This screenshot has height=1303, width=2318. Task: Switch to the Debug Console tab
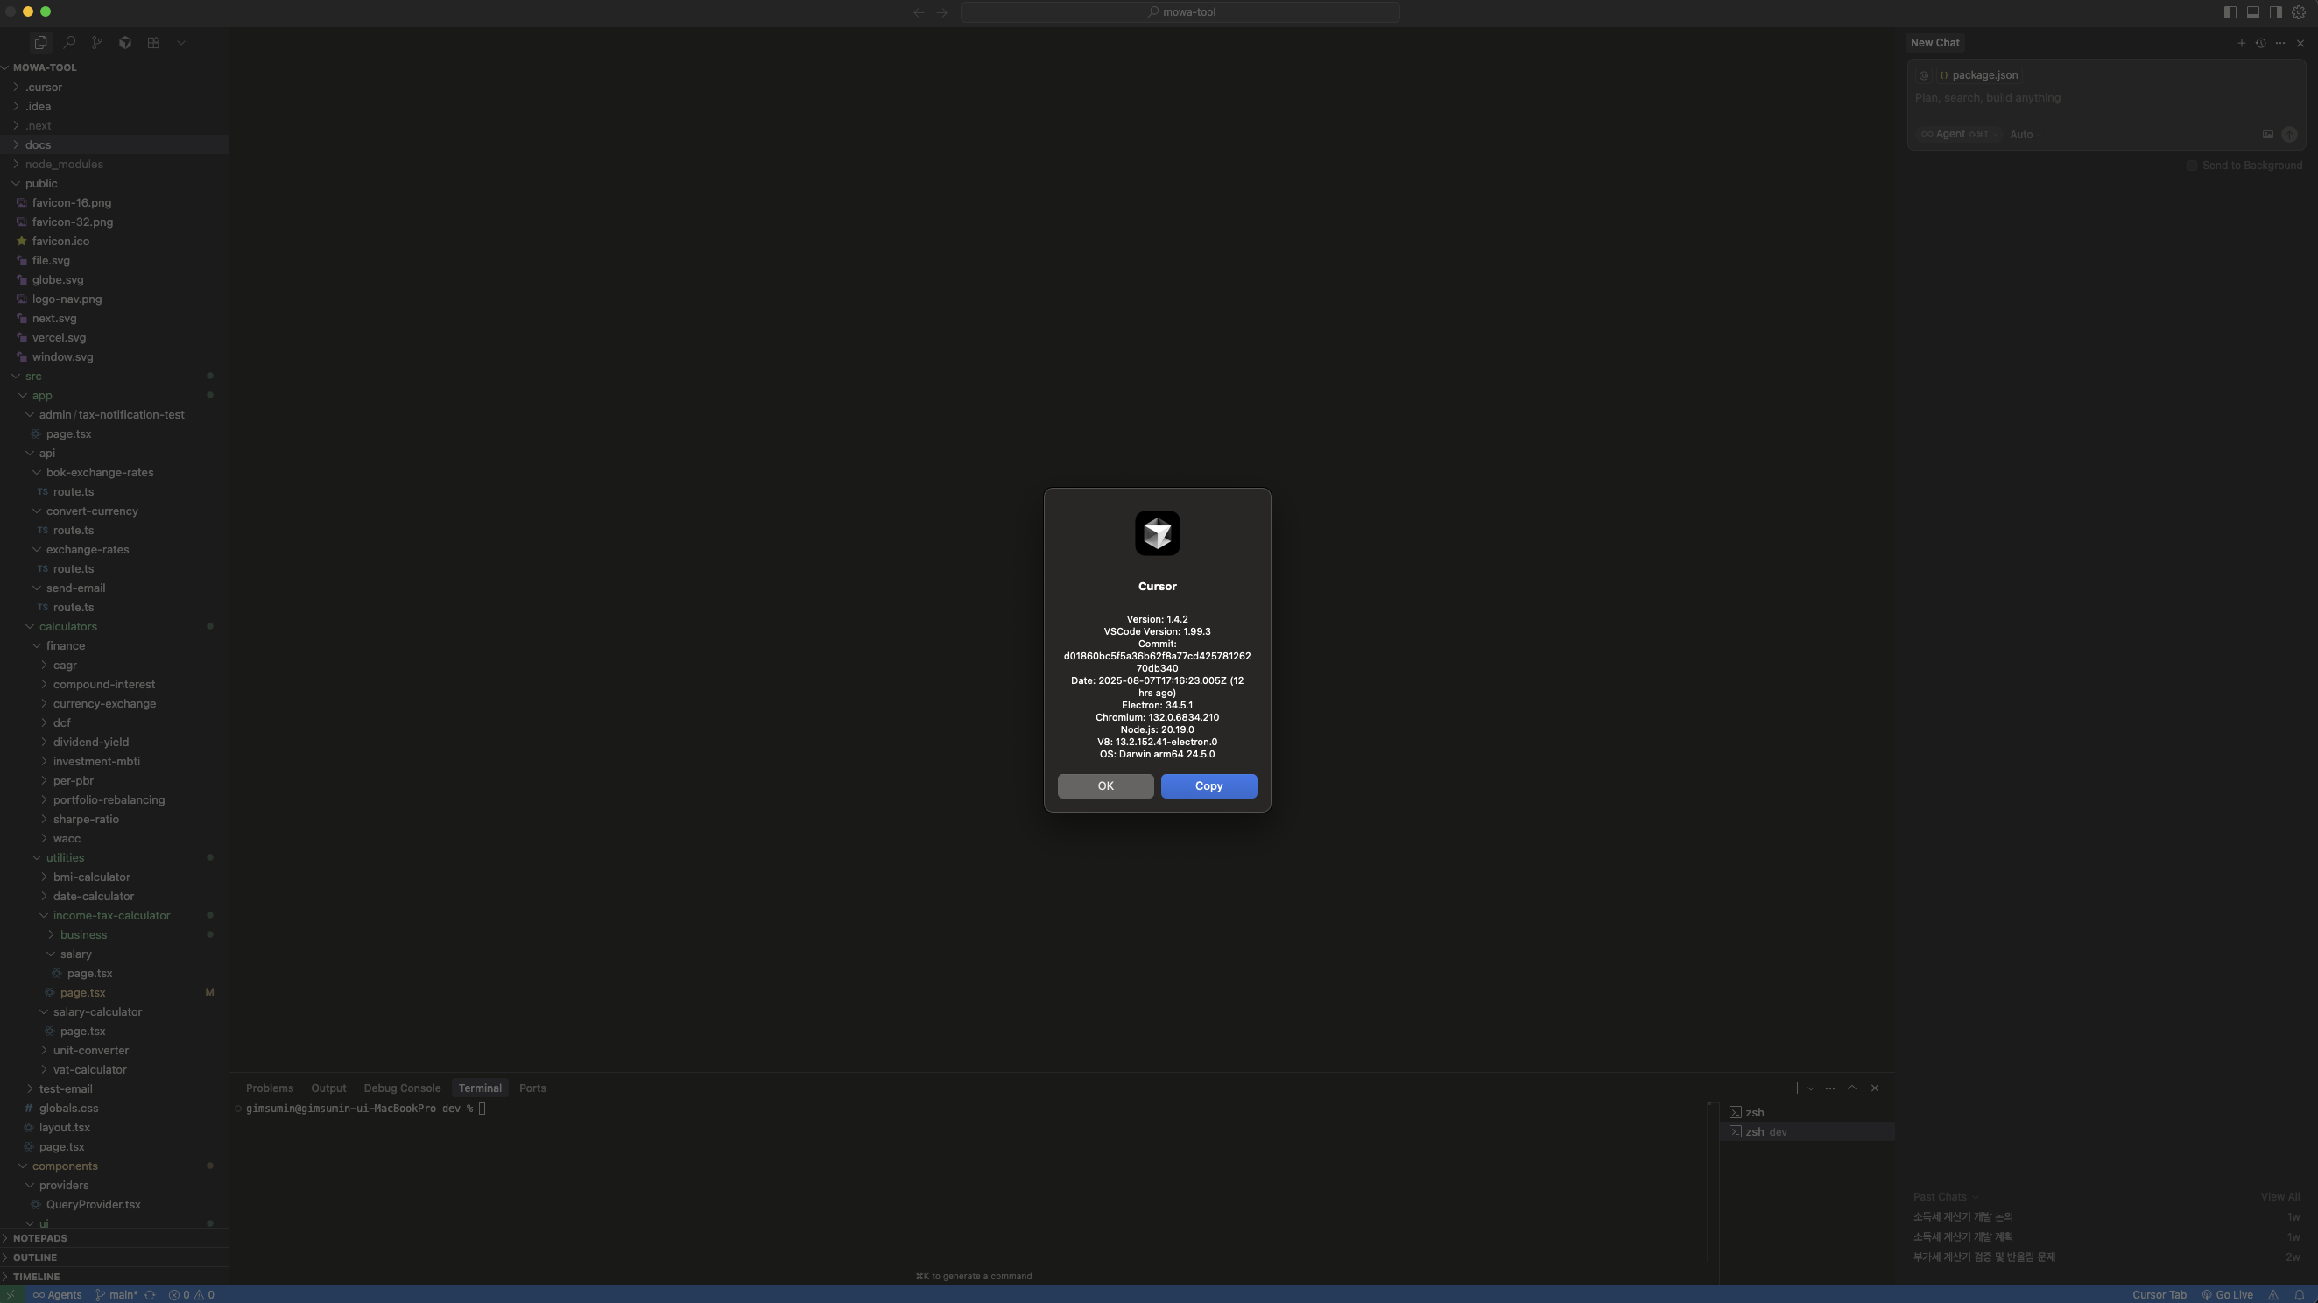point(401,1087)
